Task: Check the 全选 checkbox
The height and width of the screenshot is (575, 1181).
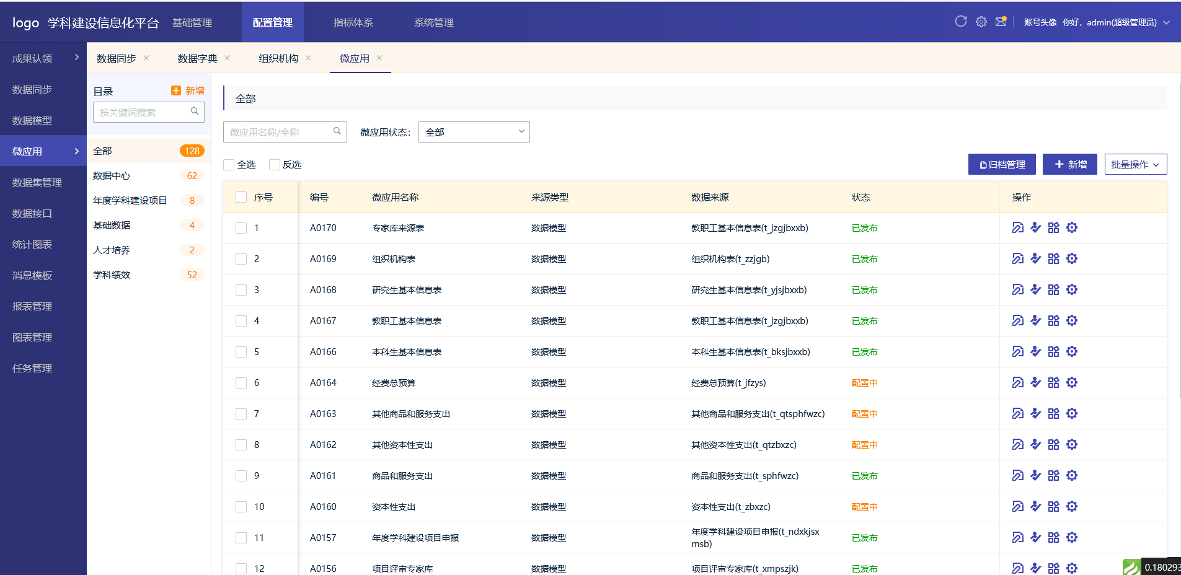Action: 229,164
